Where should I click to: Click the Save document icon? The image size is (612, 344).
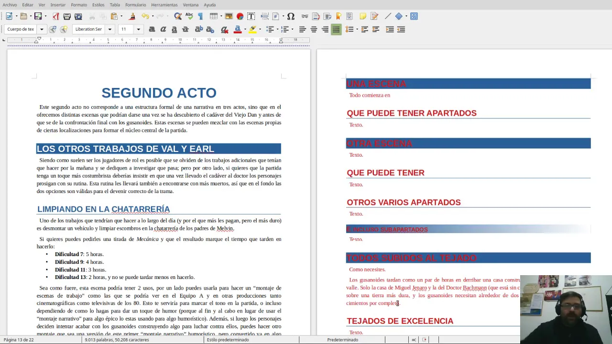[x=38, y=16]
